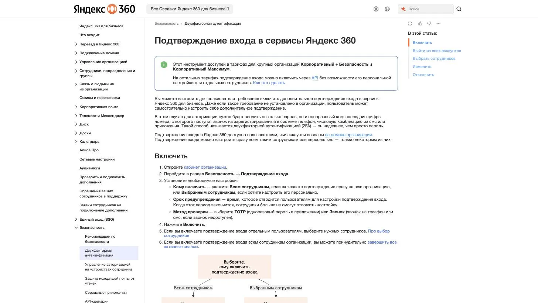Jump to Включить in article contents
Viewport: 538px width, 303px height.
pyautogui.click(x=422, y=43)
